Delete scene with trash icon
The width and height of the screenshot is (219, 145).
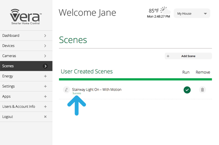[x=202, y=90]
